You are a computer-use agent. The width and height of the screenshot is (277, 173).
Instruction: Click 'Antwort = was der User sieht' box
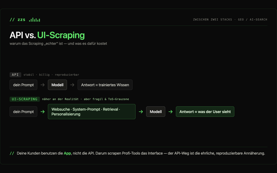(x=205, y=112)
